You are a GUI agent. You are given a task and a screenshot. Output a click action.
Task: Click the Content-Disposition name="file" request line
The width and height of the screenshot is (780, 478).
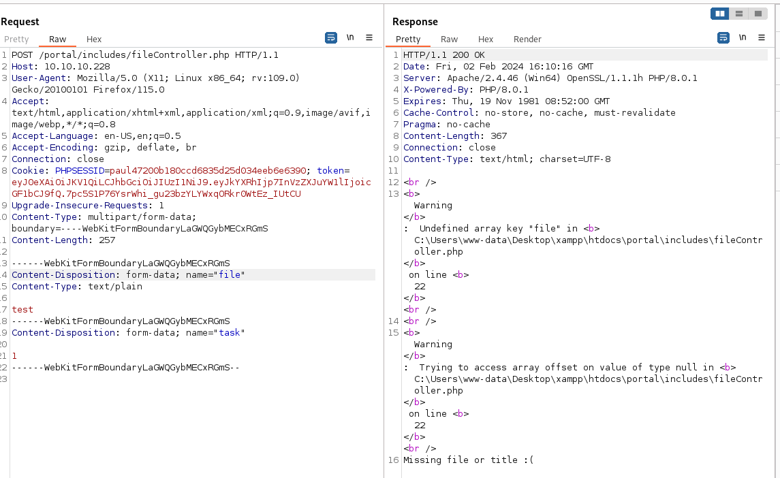tap(128, 275)
